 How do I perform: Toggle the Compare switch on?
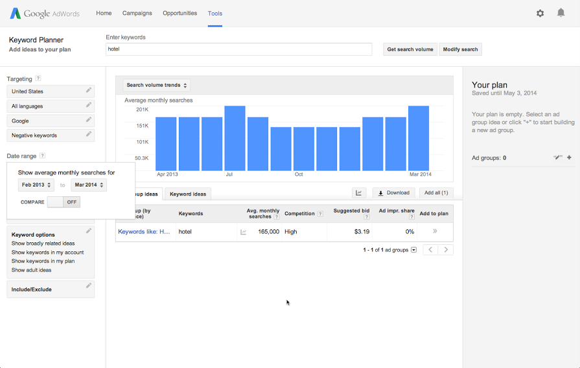pyautogui.click(x=64, y=202)
